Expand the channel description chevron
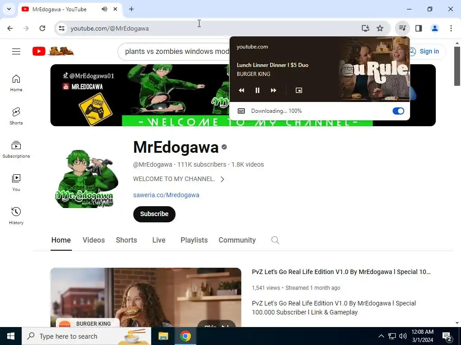Image resolution: width=461 pixels, height=345 pixels. (x=222, y=179)
